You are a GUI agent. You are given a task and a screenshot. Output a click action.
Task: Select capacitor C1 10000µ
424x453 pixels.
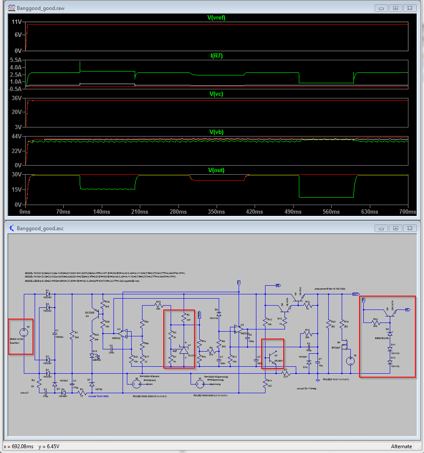tap(55, 334)
